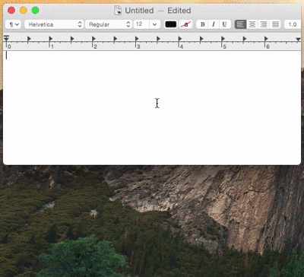Open the text background color swatch

[x=185, y=24]
